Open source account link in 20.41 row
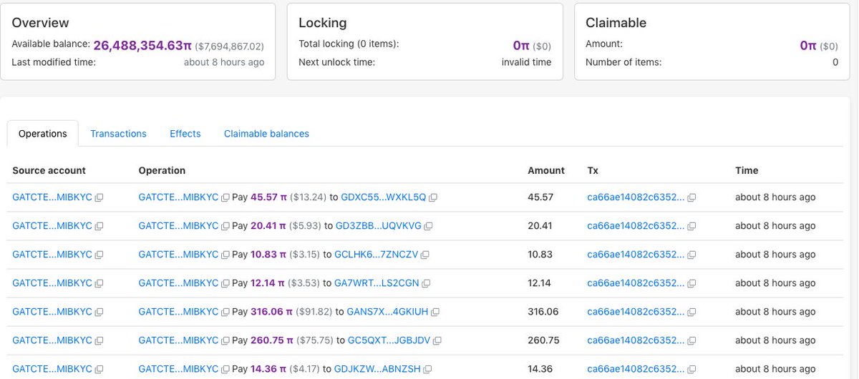 click(x=52, y=226)
